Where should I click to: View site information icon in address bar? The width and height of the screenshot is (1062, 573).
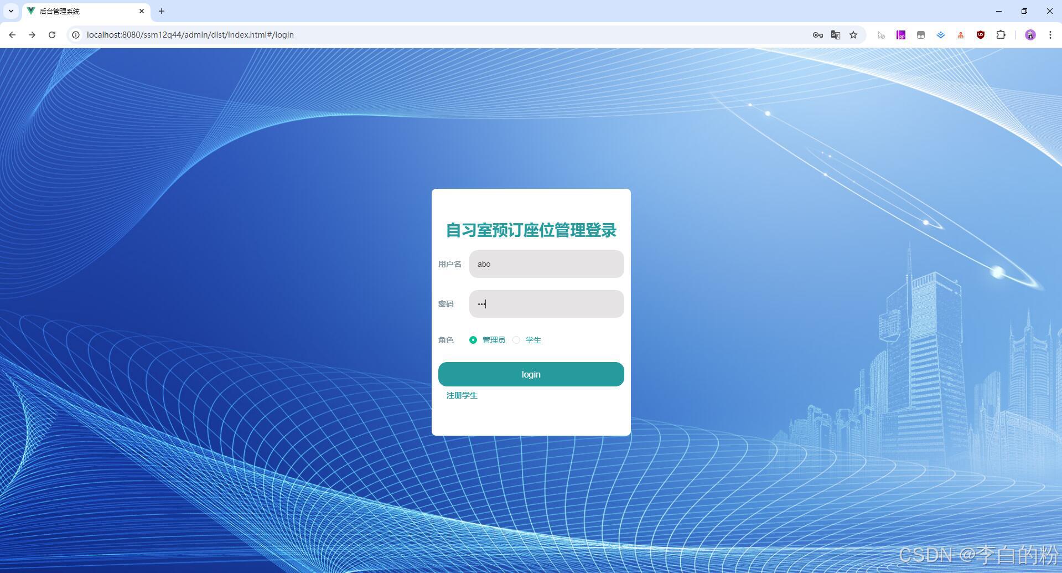click(x=76, y=35)
